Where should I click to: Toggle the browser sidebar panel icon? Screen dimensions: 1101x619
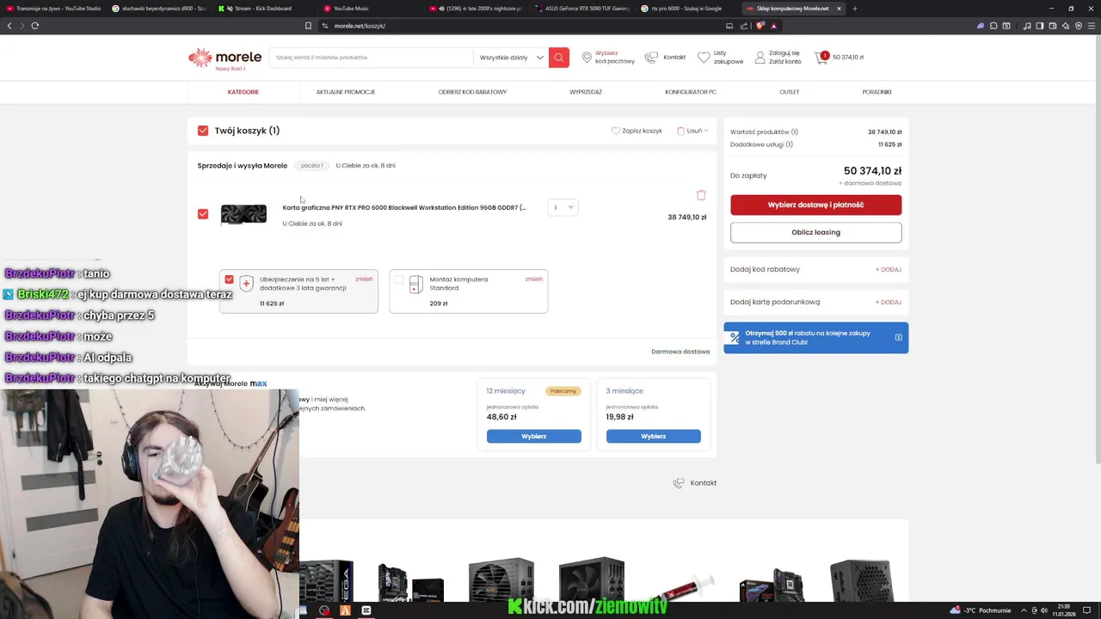pyautogui.click(x=1040, y=26)
